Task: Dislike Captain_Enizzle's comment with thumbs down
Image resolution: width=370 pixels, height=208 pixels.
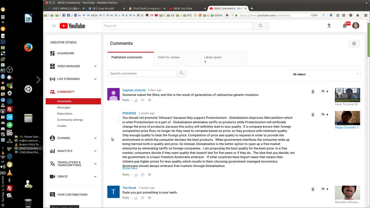Action: (143, 100)
